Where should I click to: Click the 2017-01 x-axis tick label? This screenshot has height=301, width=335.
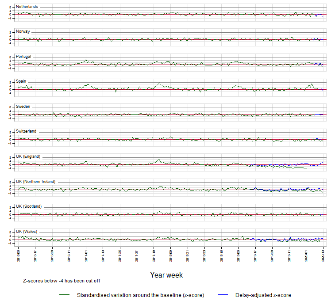(x=86, y=256)
